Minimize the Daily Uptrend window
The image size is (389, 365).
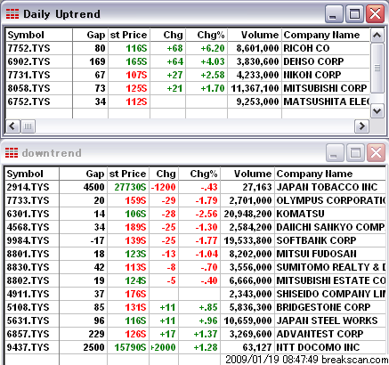click(x=334, y=13)
